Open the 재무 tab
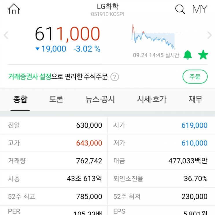The image size is (215, 215). (196, 99)
